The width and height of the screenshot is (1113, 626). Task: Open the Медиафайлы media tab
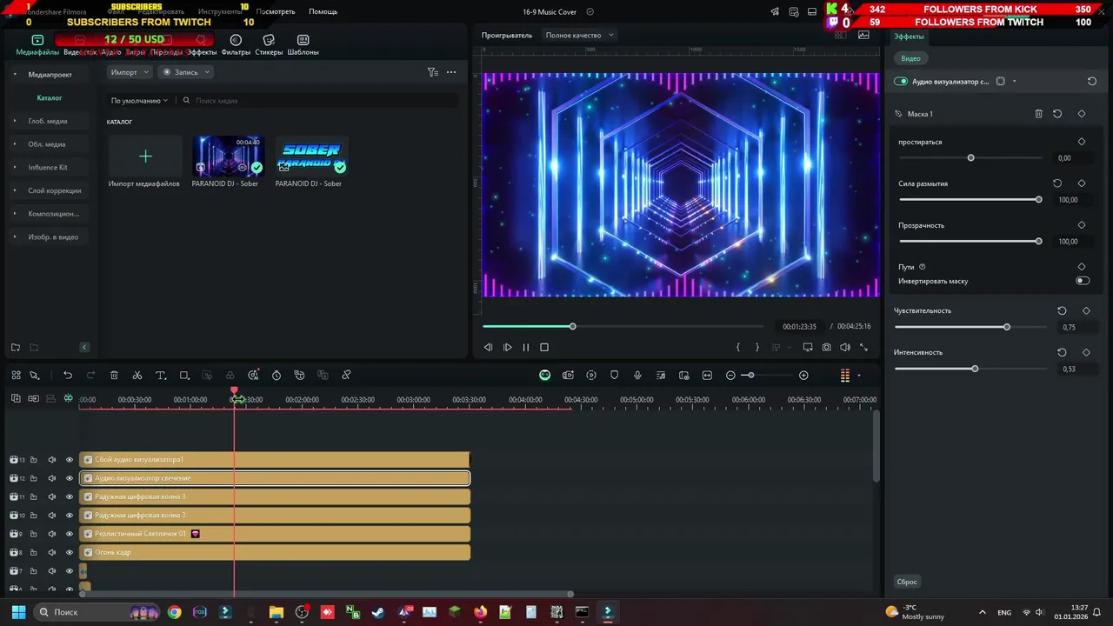click(37, 45)
